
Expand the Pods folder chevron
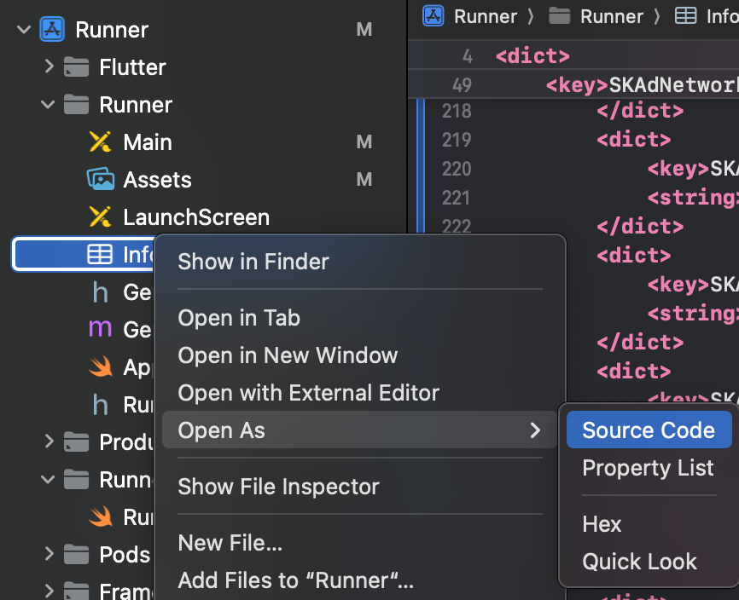click(x=49, y=554)
